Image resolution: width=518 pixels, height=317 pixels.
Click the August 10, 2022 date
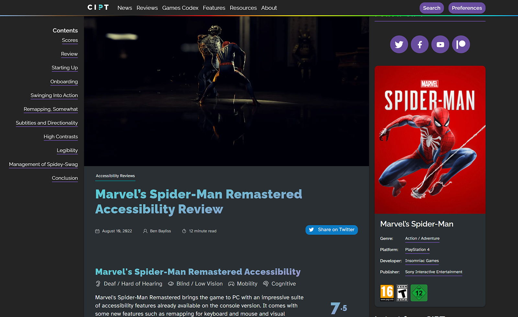(x=117, y=231)
